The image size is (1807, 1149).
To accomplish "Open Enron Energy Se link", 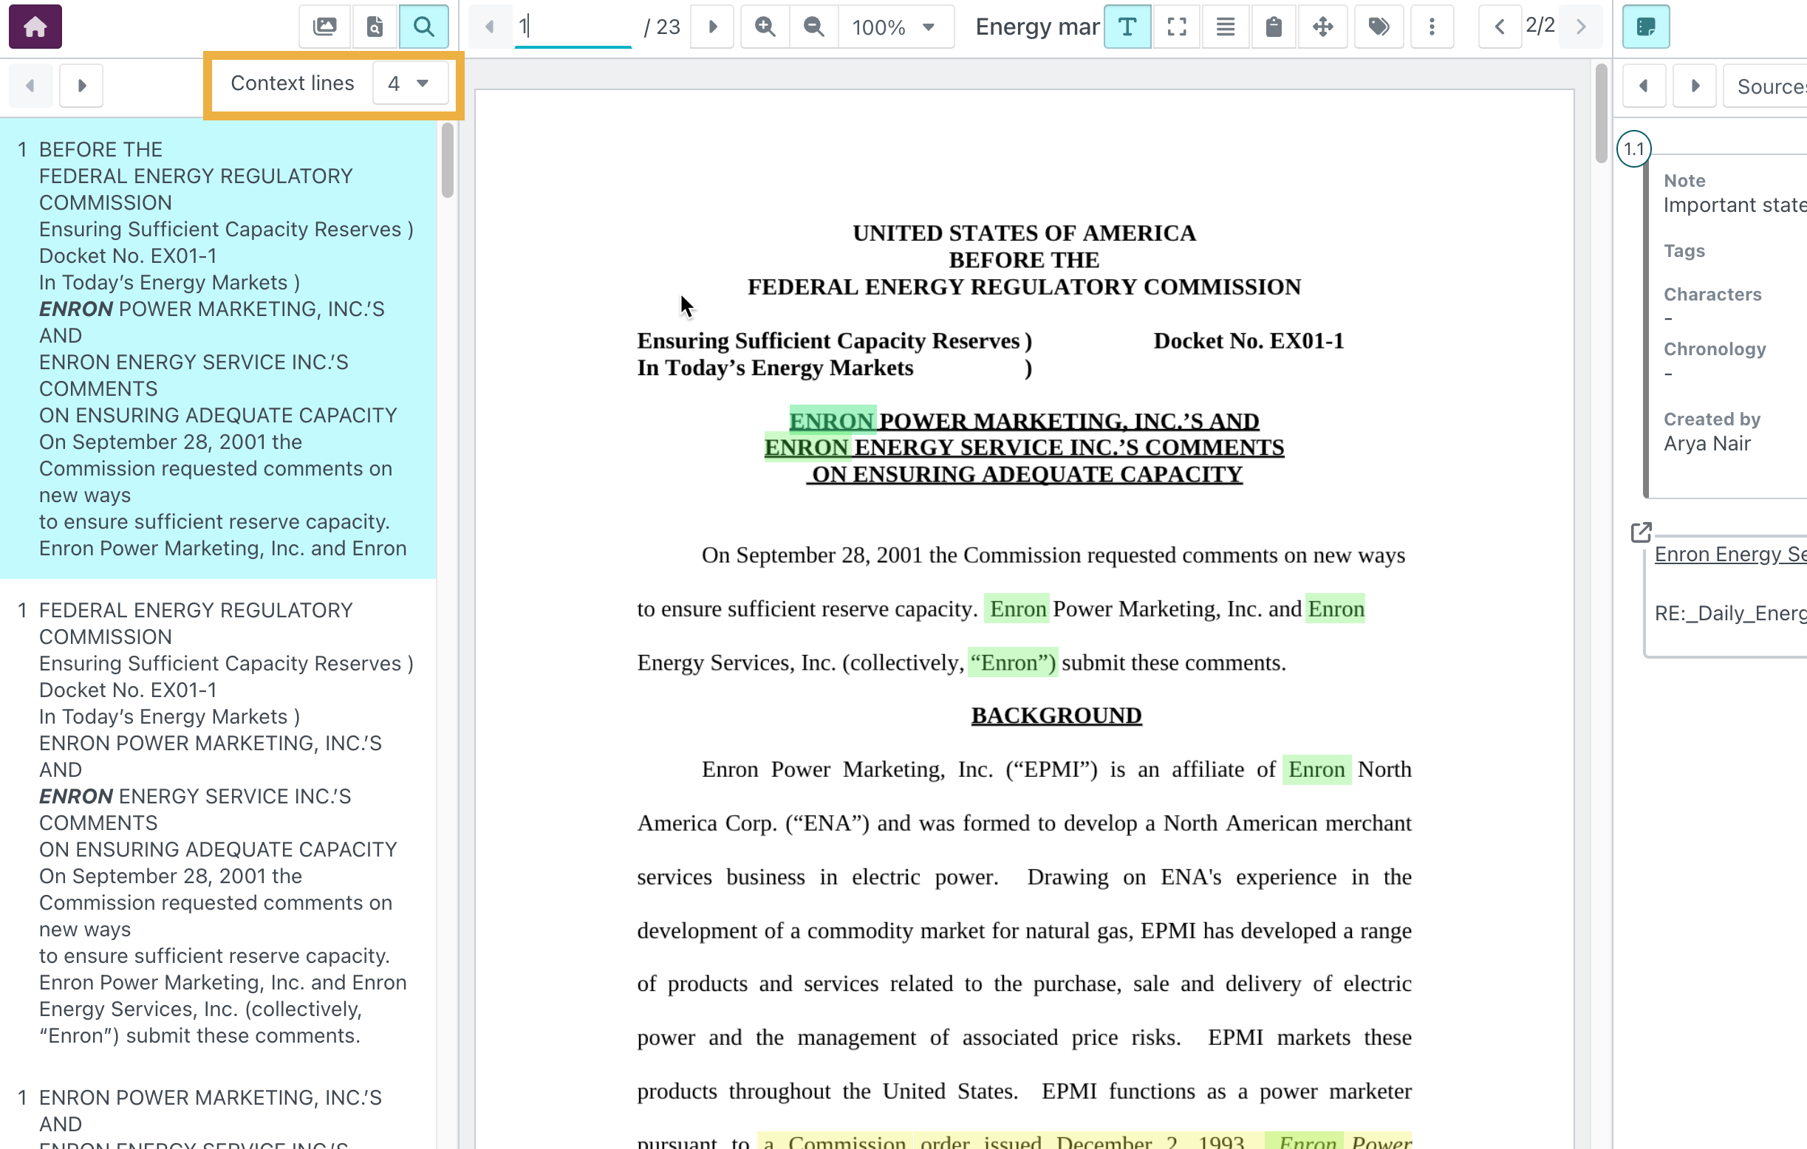I will (1729, 555).
